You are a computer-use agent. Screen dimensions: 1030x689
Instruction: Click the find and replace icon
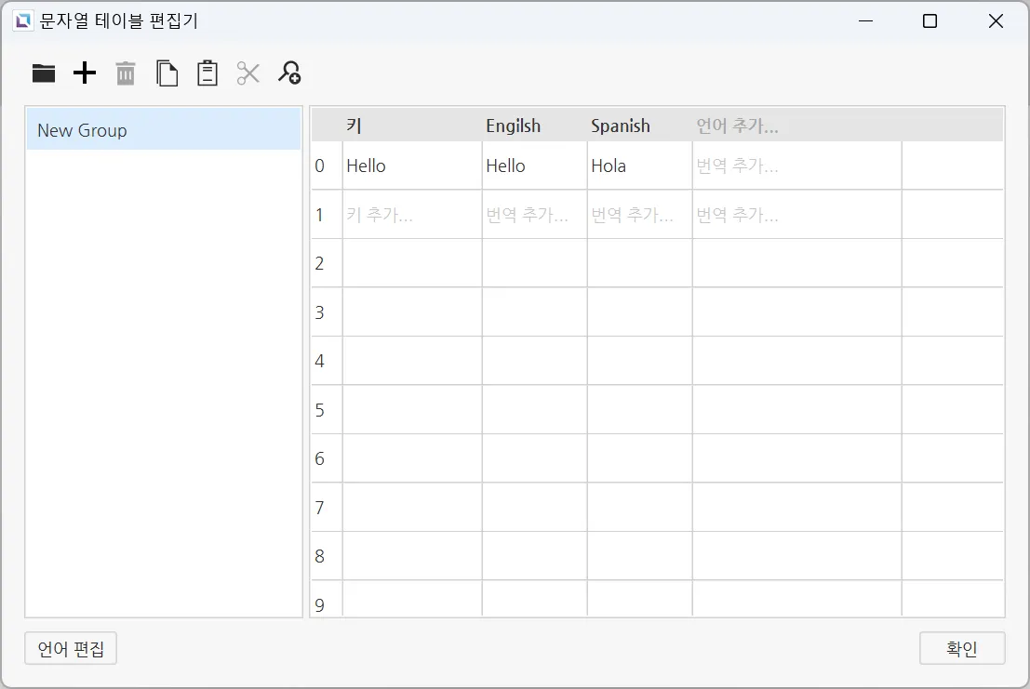pos(289,73)
